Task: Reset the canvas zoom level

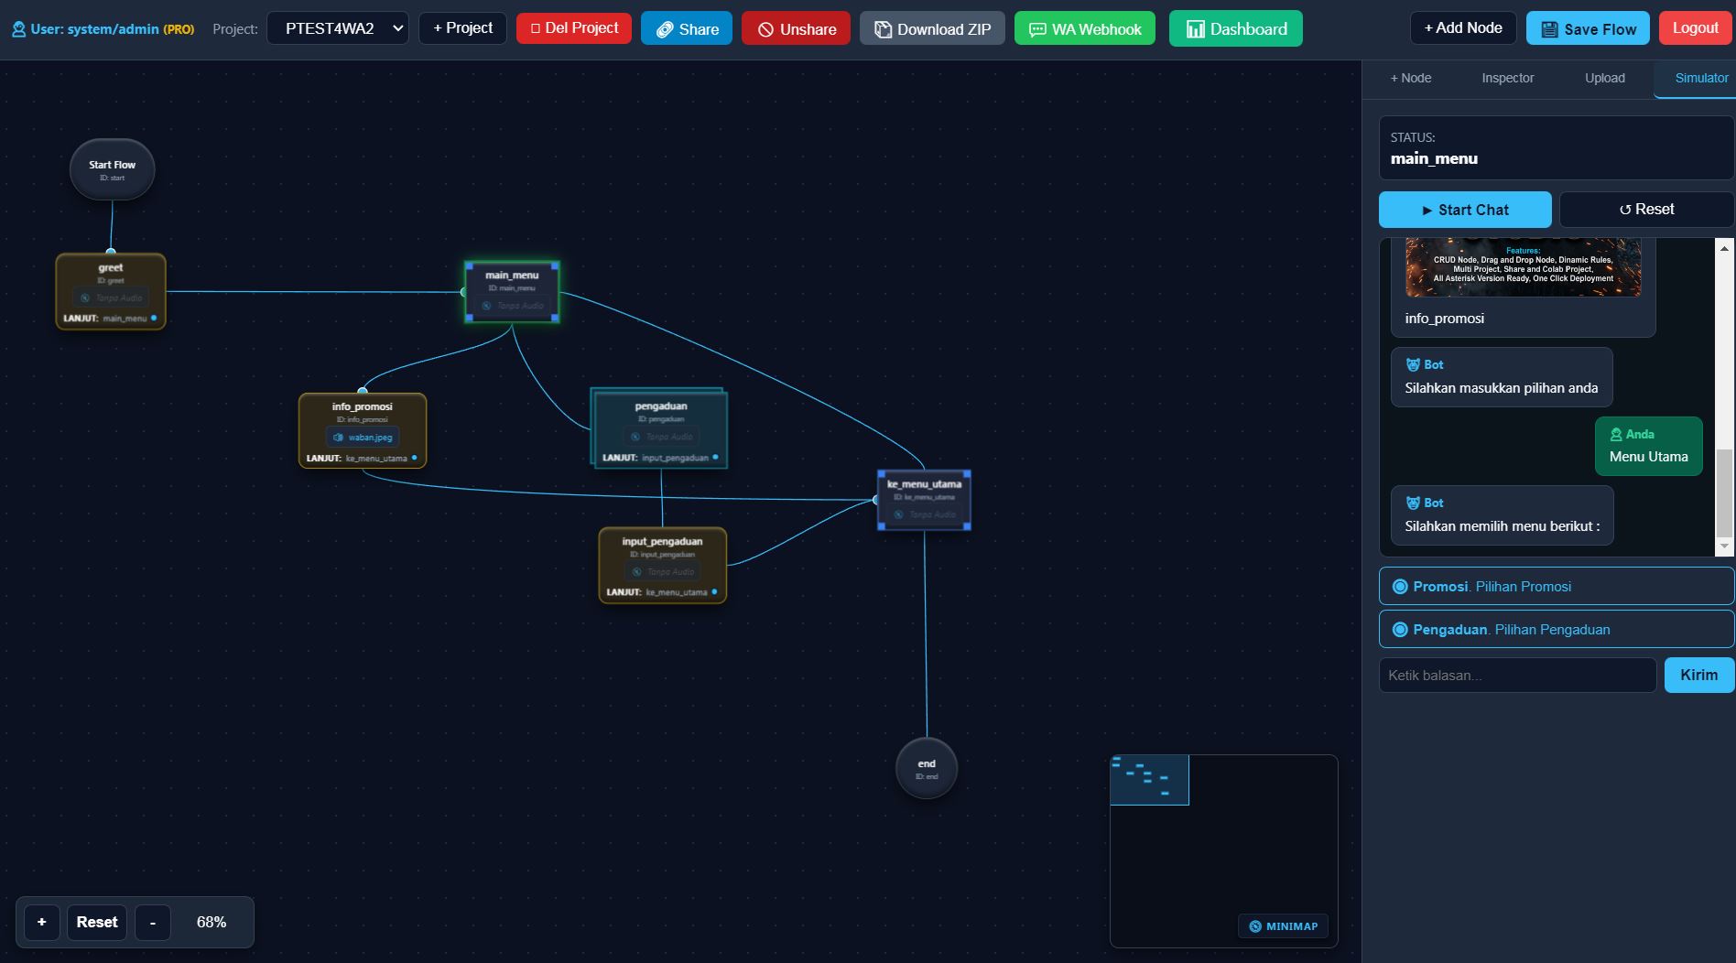Action: click(x=97, y=922)
